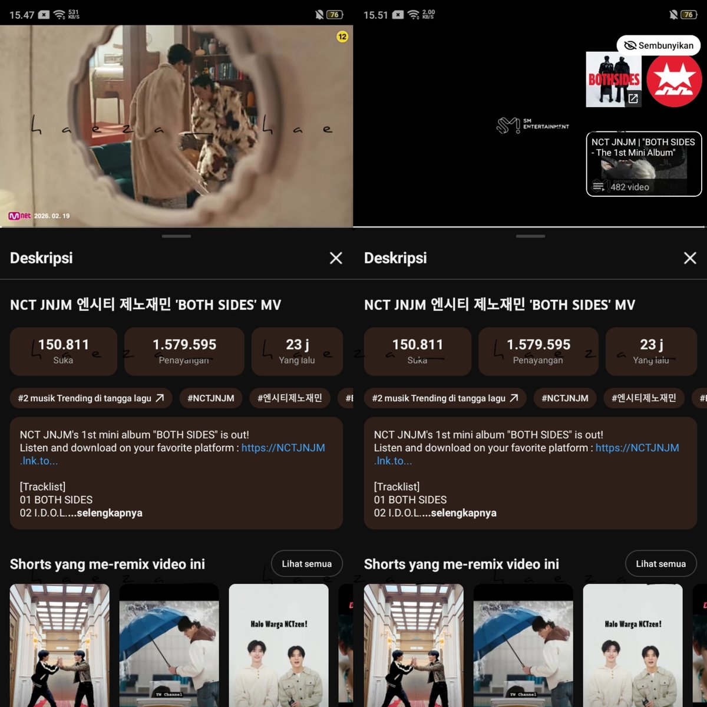Image resolution: width=707 pixels, height=707 pixels.
Task: Tap battery 76 indicator in right status bar
Action: tap(689, 15)
